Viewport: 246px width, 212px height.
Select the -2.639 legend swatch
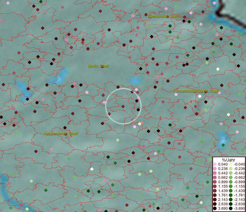(231, 204)
